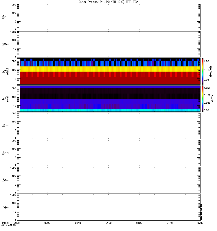Click the '100' y-axis tick of the thc ffp 2 panel

pos(14,203)
